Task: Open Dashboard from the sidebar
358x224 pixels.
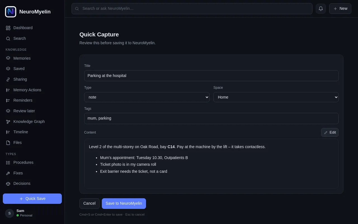Action: click(x=32, y=28)
